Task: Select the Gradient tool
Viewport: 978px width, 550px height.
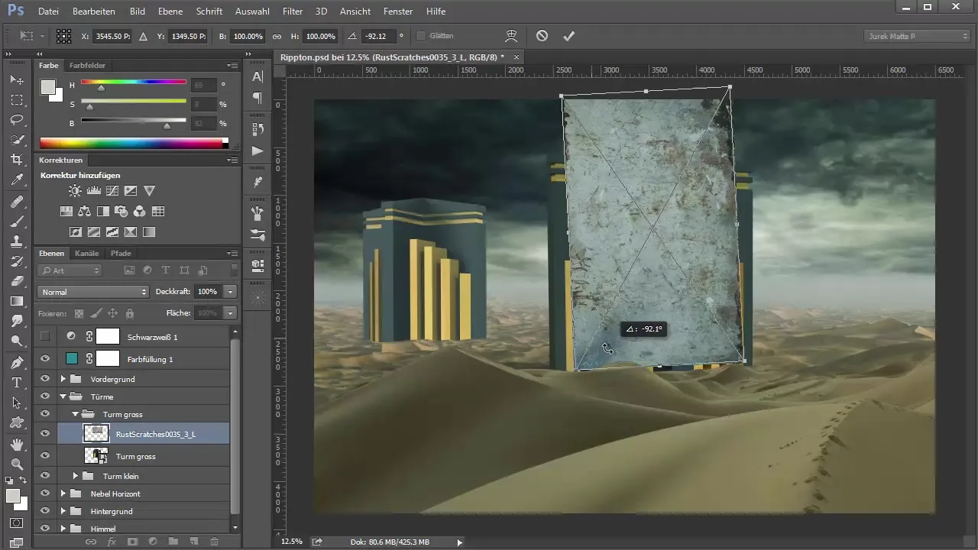Action: [x=17, y=301]
